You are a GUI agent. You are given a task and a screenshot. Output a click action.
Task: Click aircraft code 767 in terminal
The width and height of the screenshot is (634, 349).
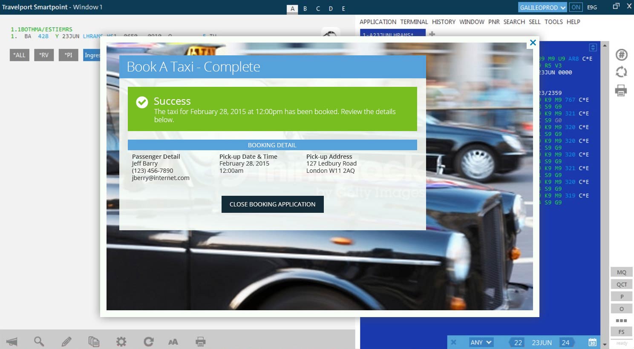pos(570,100)
